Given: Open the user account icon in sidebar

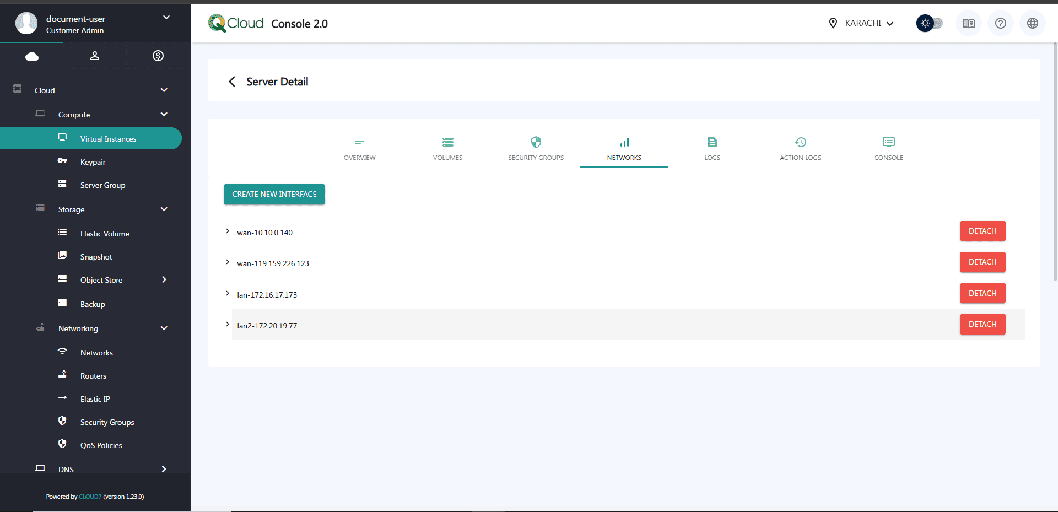Looking at the screenshot, I should (x=95, y=56).
